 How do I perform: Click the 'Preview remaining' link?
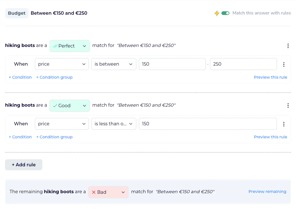[x=267, y=192]
